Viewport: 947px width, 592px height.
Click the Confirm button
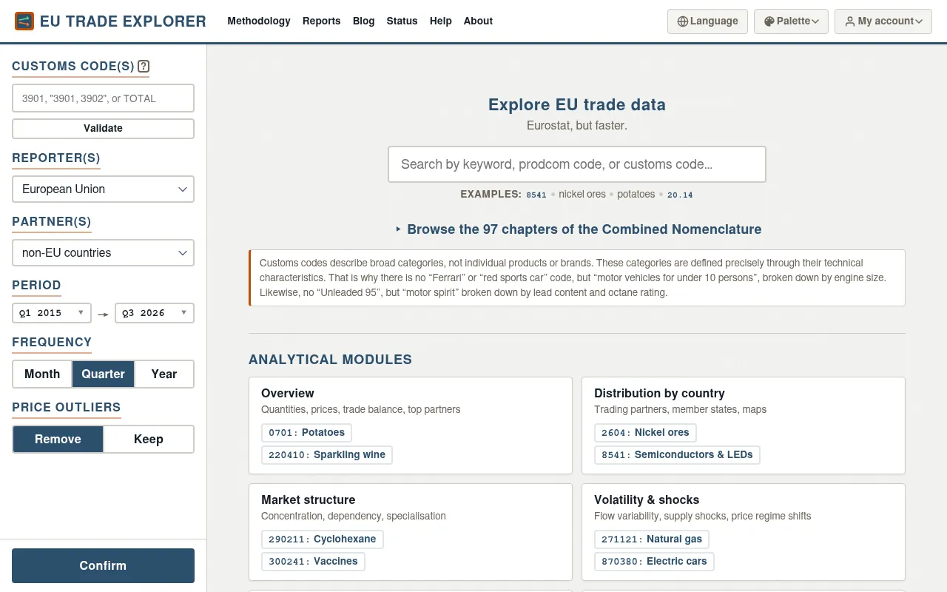coord(103,566)
